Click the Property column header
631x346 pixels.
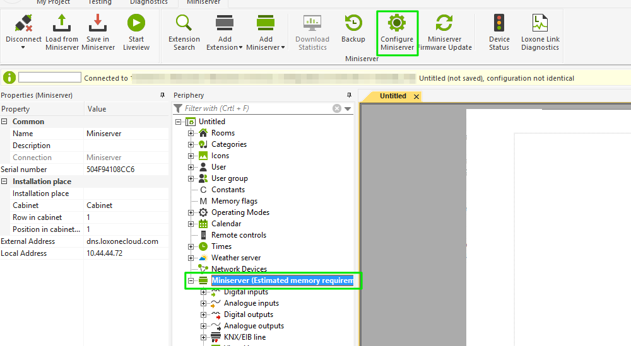click(42, 109)
